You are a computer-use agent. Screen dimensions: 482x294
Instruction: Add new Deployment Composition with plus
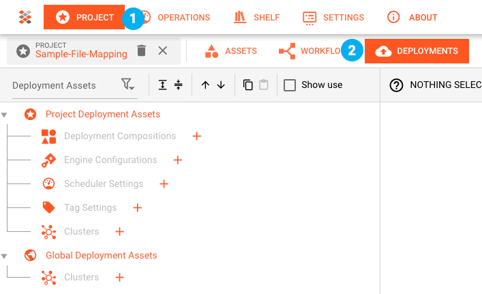click(197, 136)
